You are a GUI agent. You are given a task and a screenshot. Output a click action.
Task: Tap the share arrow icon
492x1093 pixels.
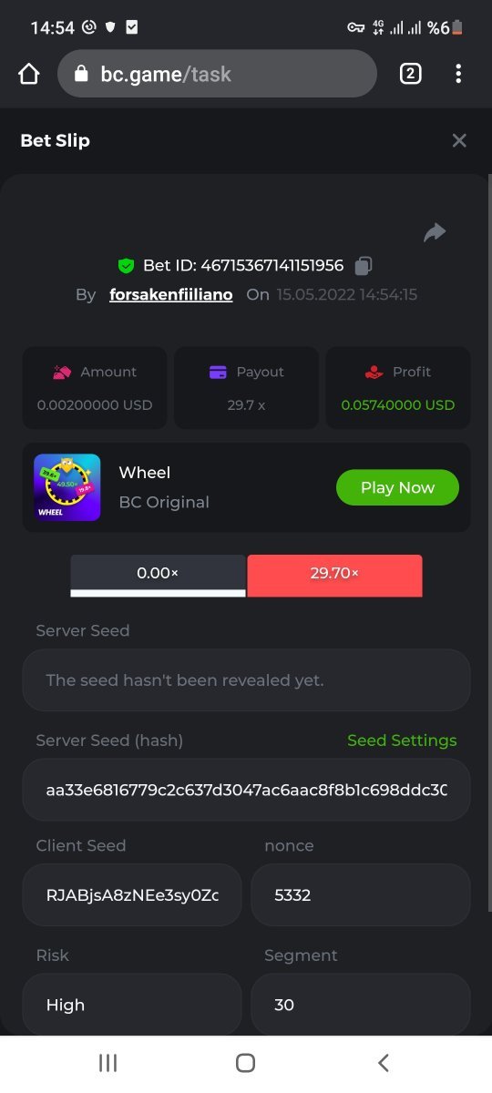[x=435, y=232]
